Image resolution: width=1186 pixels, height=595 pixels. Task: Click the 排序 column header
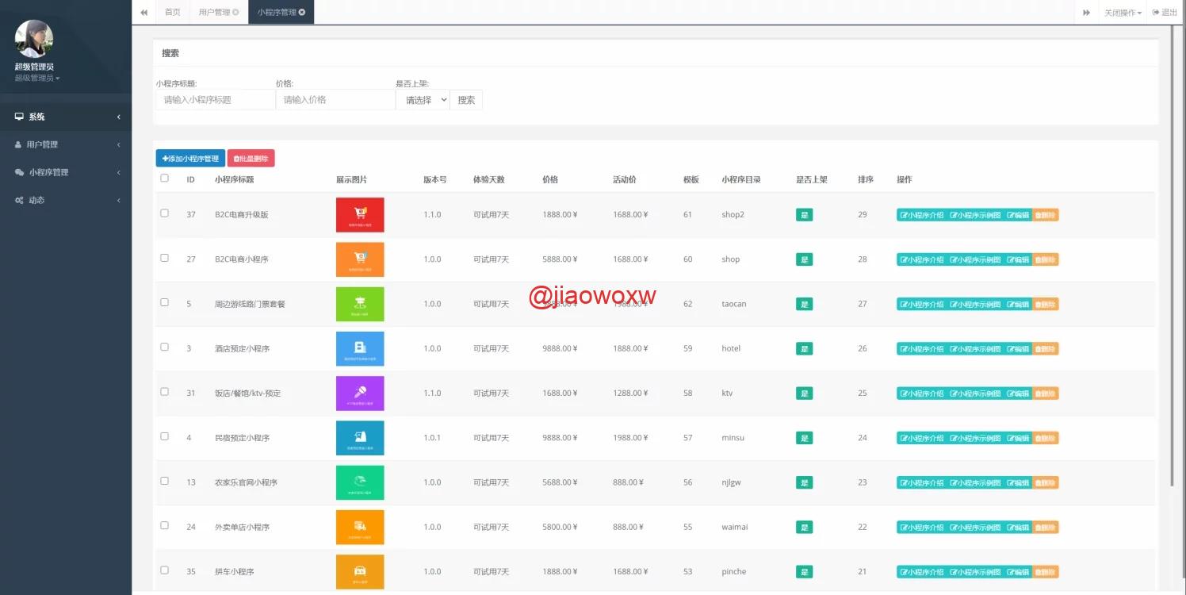coord(865,179)
